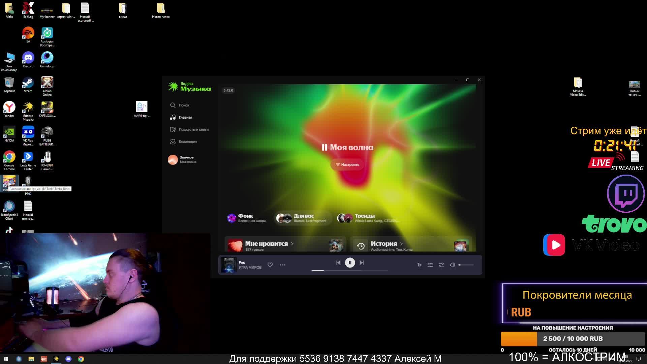This screenshot has width=647, height=364.
Task: Open Discord from the Windows taskbar
Action: 68,359
